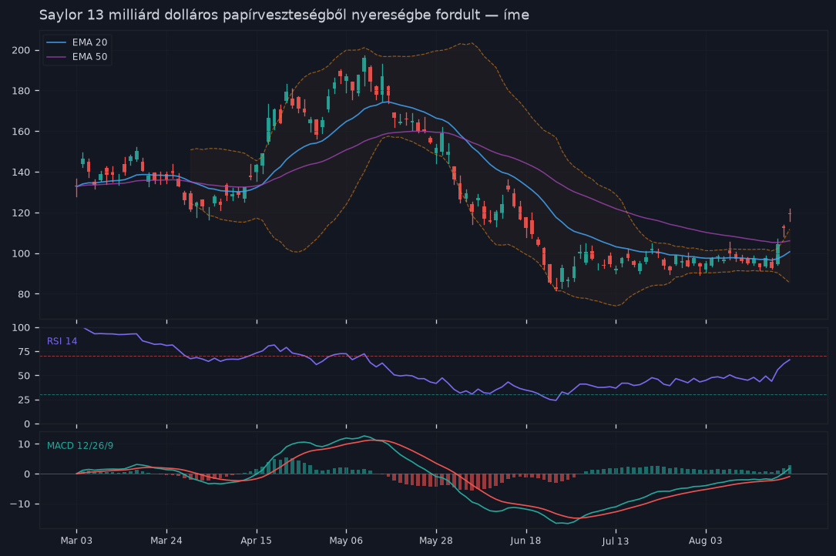836x556 pixels.
Task: Select the Apr 15 date axis label
Action: (257, 541)
